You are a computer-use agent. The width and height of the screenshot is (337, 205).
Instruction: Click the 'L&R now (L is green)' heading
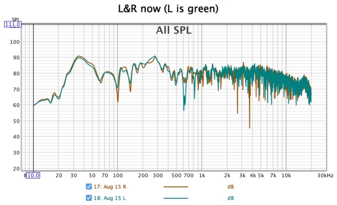click(x=168, y=9)
